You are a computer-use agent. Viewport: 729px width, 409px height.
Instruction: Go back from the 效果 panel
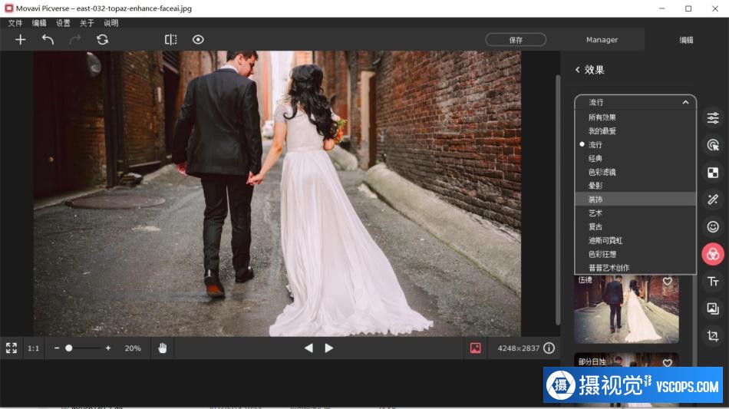577,70
